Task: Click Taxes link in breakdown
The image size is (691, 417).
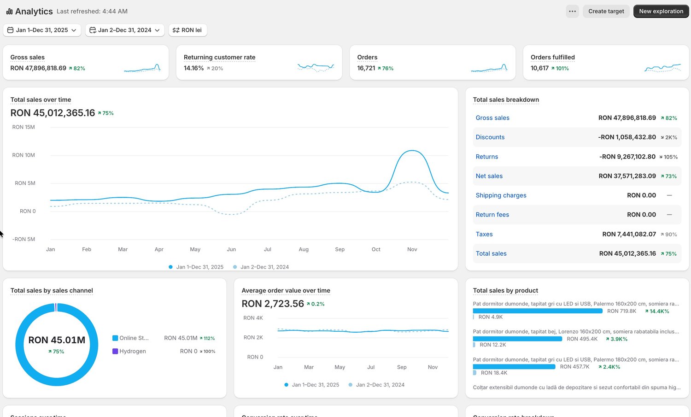Action: (484, 234)
